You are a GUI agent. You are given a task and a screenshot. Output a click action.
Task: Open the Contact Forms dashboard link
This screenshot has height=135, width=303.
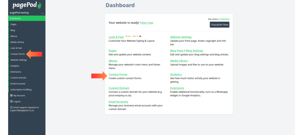(x=118, y=74)
